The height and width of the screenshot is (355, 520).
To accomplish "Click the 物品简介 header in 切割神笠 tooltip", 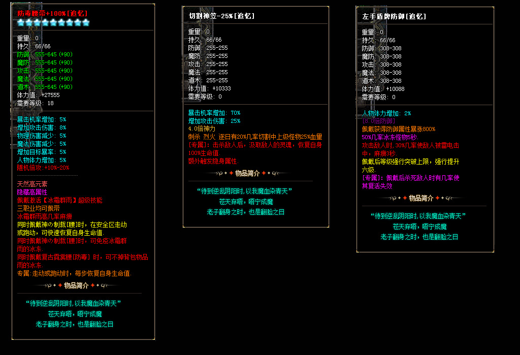I will pyautogui.click(x=248, y=173).
